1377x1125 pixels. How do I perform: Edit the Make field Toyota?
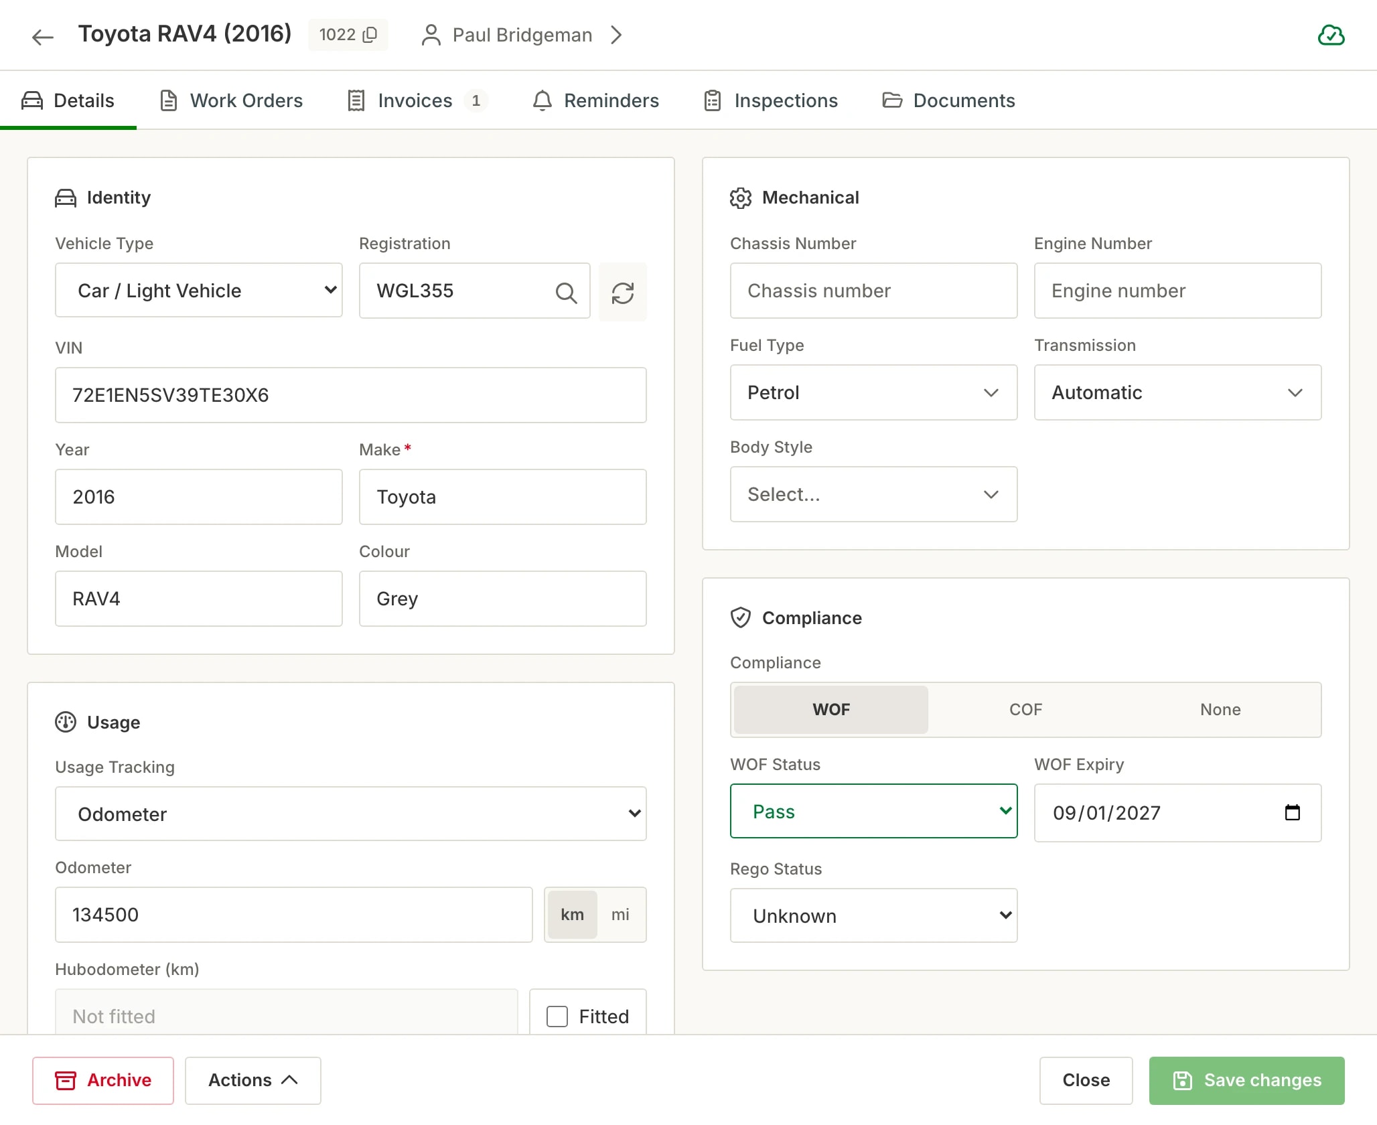(x=502, y=497)
